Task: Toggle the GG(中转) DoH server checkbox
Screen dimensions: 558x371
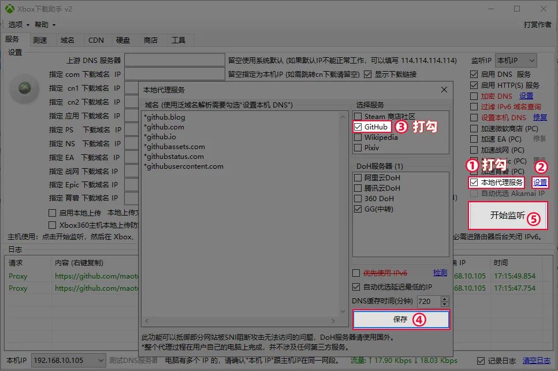Action: [358, 209]
